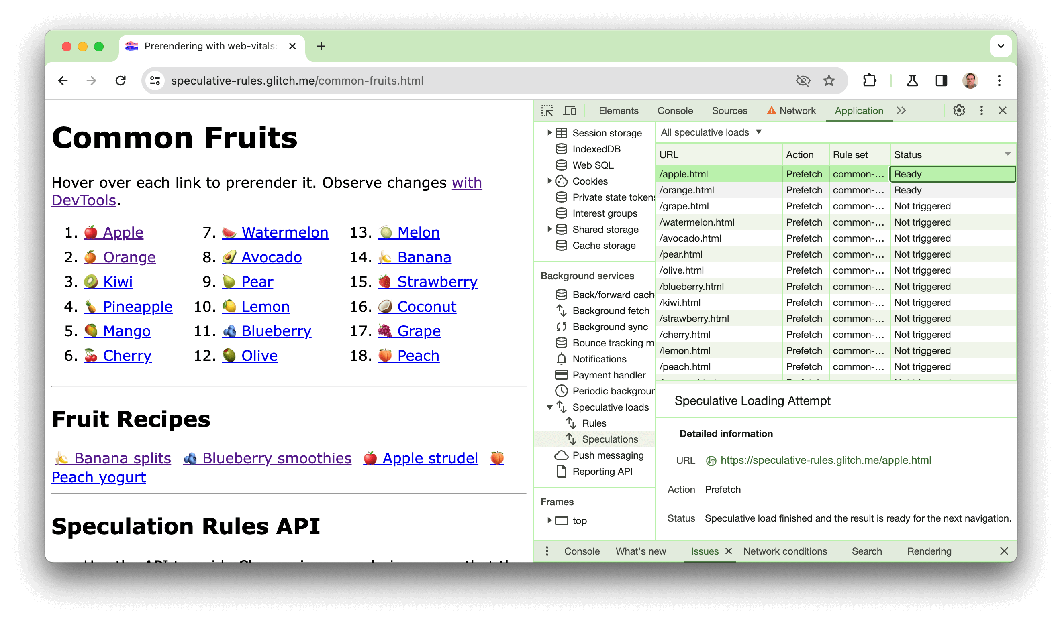Expand the Background services section
This screenshot has height=622, width=1062.
tap(588, 275)
